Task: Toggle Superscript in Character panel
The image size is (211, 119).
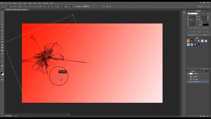Action: coord(199,28)
